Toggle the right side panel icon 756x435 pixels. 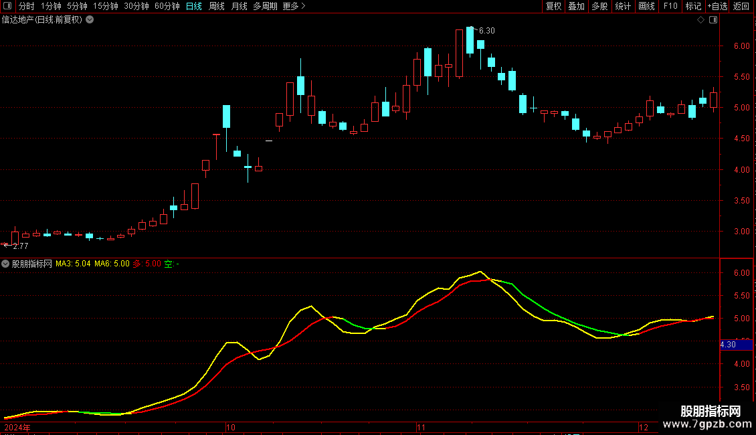point(713,20)
